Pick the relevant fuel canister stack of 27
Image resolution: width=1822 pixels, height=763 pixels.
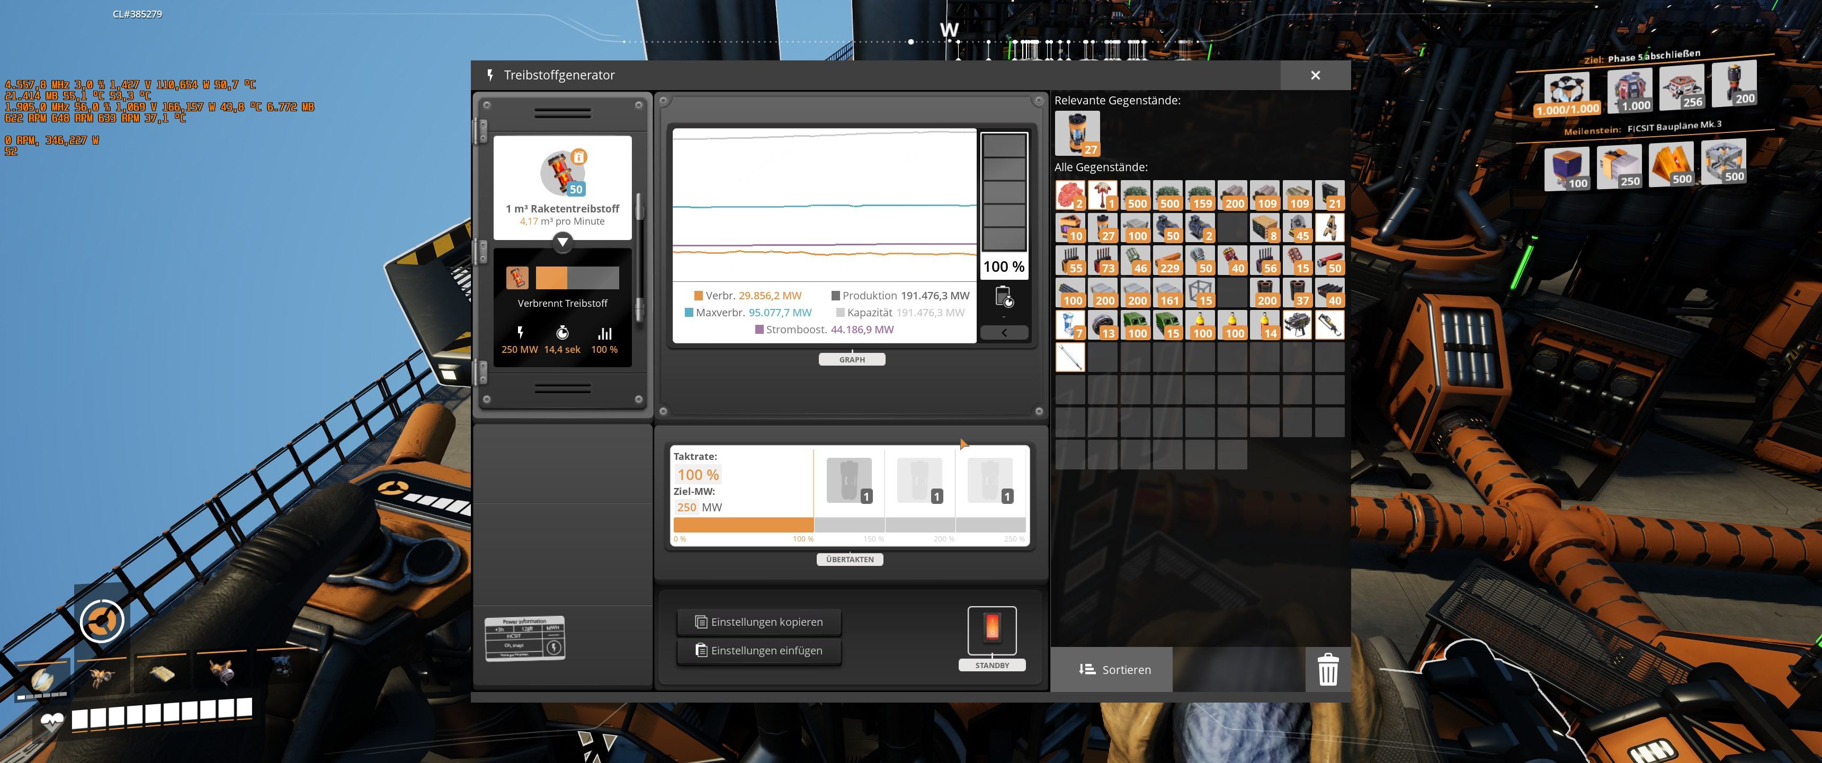click(x=1076, y=133)
